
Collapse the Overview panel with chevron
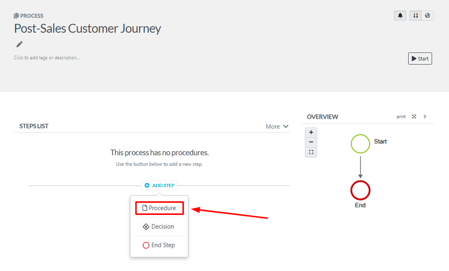tap(425, 117)
